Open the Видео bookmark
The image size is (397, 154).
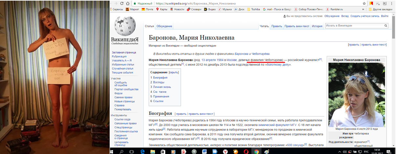tap(210, 9)
